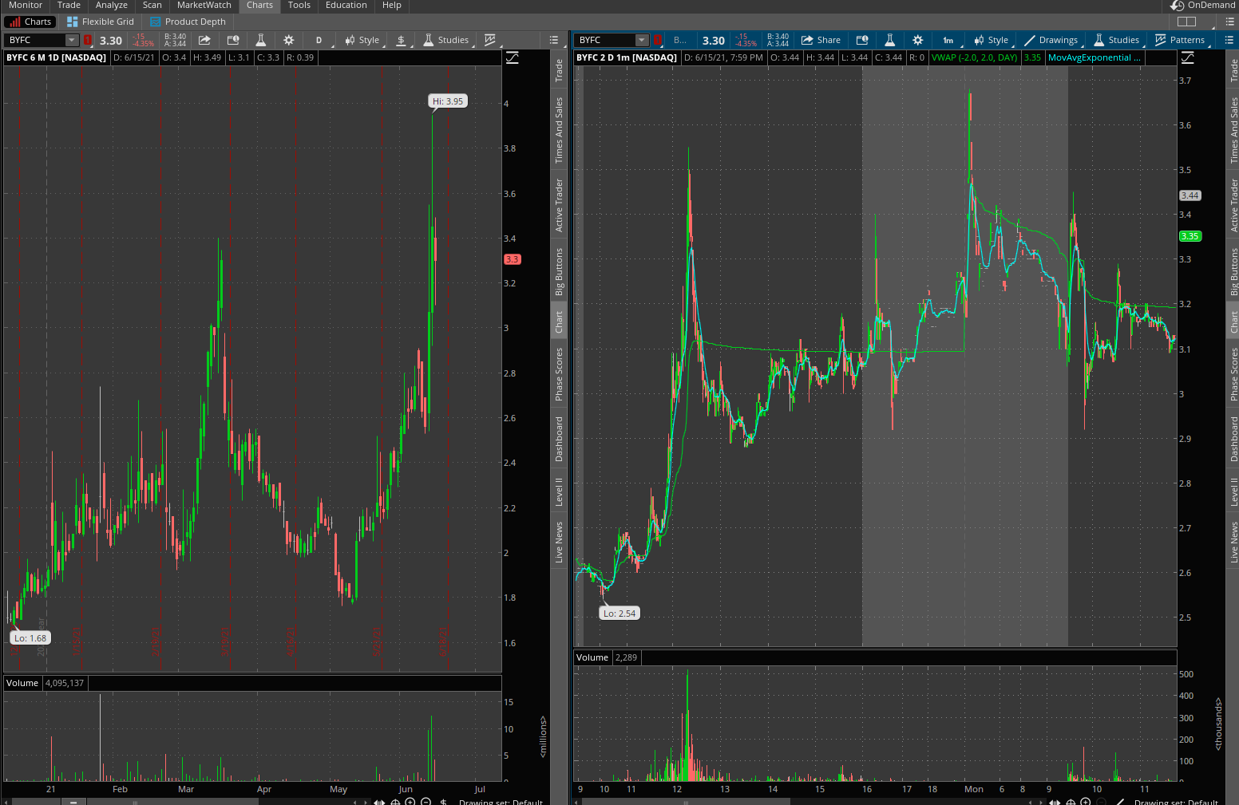Click gear settings icon on right chart
Screen dimensions: 1239x805
pos(918,40)
